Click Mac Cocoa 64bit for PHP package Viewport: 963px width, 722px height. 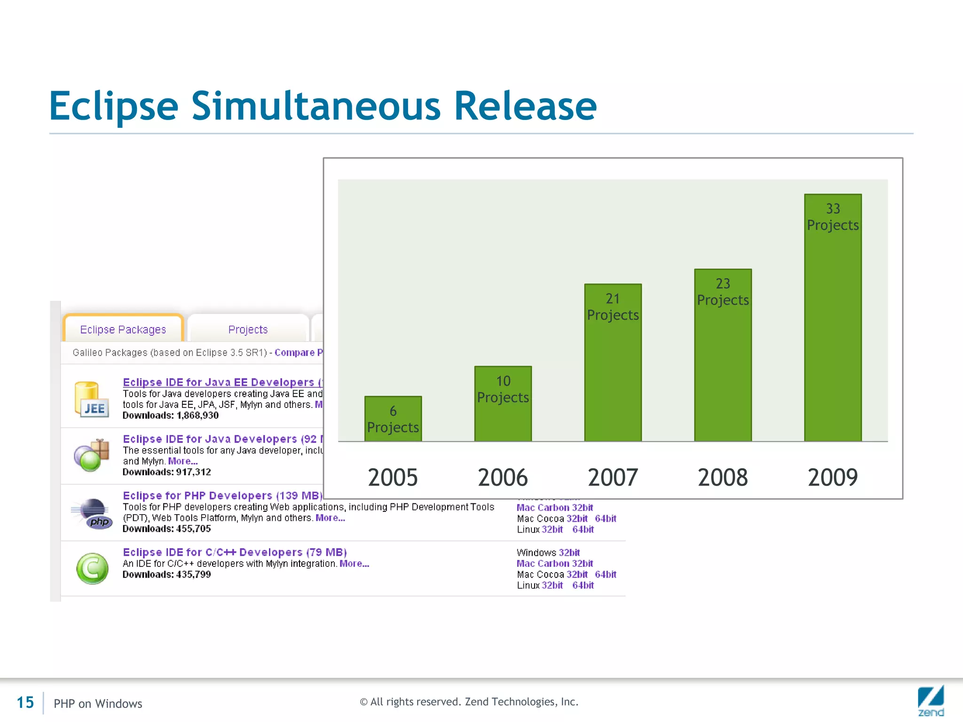point(606,518)
